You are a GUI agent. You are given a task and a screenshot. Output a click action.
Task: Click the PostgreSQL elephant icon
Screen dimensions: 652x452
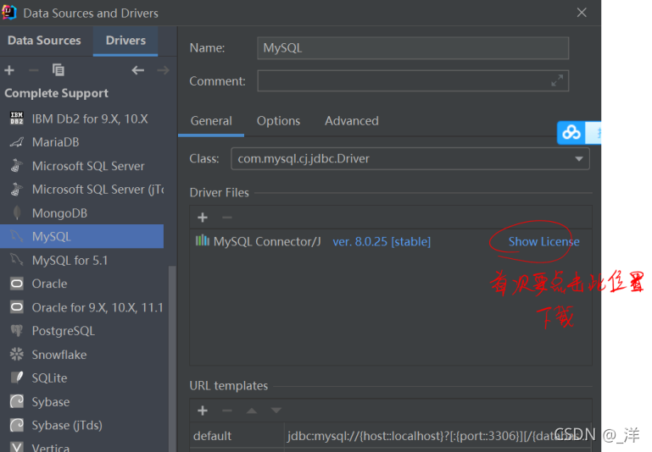17,331
